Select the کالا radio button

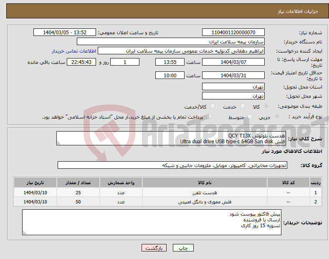coord(266,106)
